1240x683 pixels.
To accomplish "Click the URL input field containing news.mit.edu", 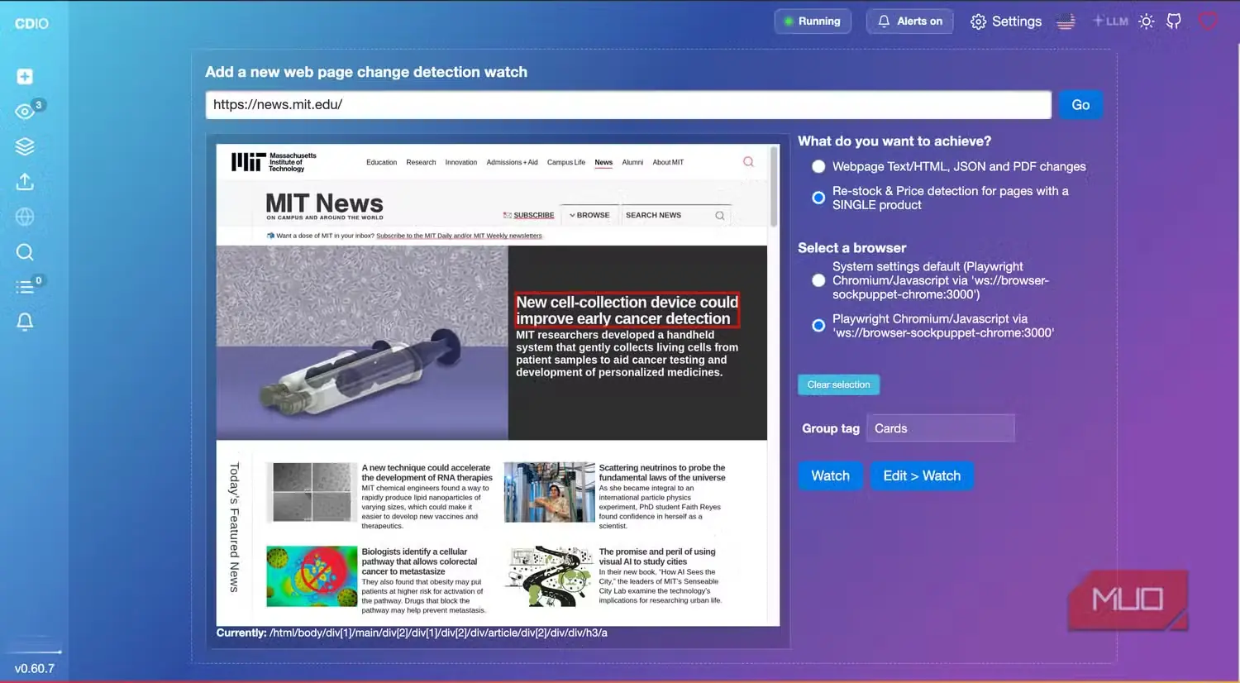I will tap(628, 105).
